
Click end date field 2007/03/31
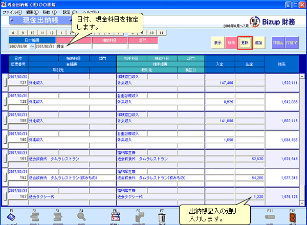45,47
